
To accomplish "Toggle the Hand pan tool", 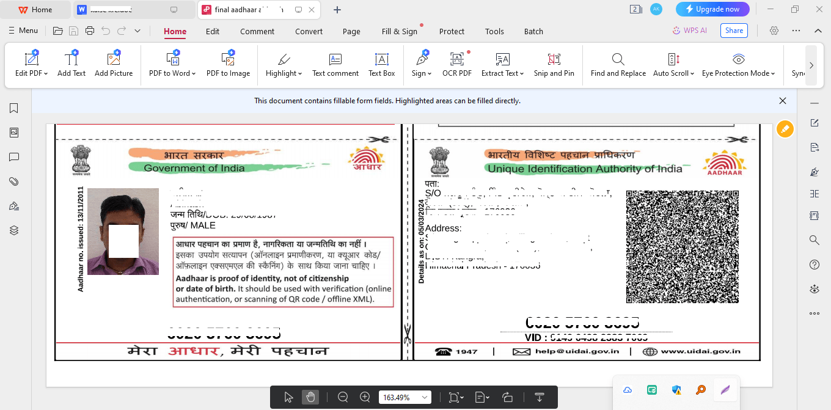I will (310, 397).
